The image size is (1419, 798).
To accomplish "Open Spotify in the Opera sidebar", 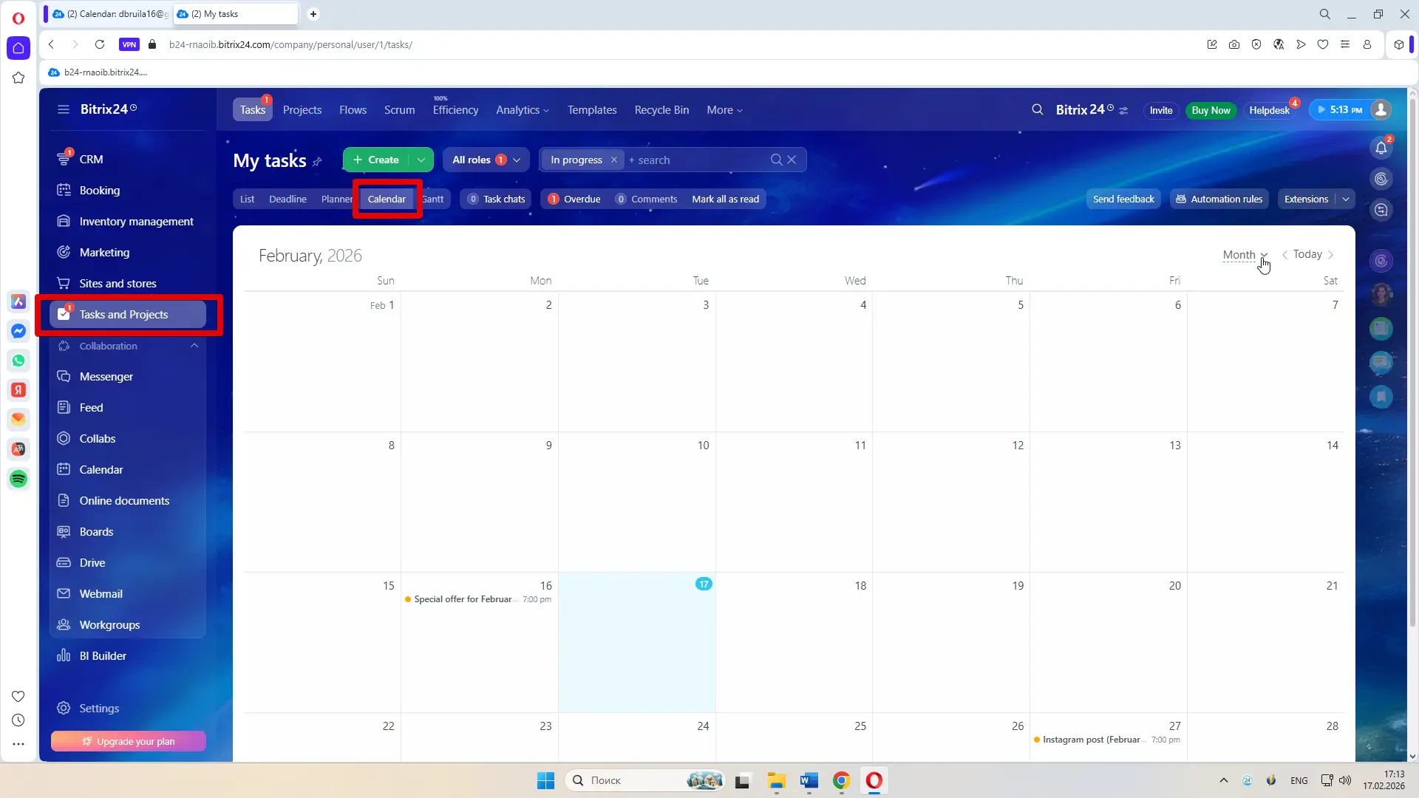I will [x=18, y=479].
